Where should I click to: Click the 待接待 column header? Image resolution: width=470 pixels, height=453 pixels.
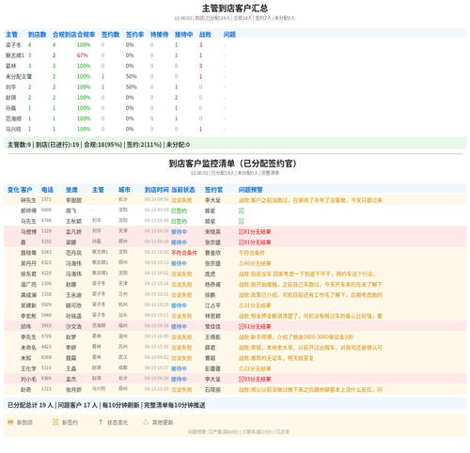point(159,35)
